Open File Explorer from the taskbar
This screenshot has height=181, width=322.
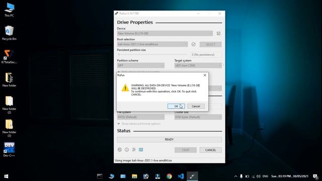134,176
